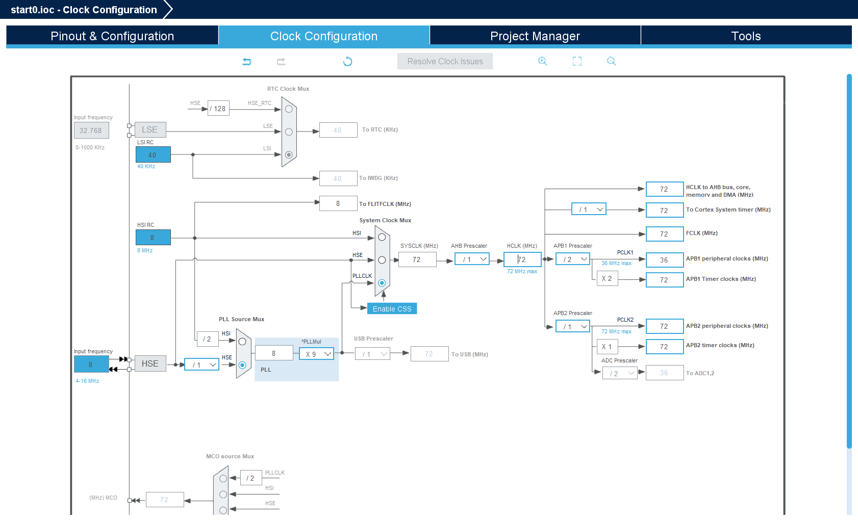Screen dimensions: 858x521
Task: Click the LSE input frequency 32.768 field
Action: click(91, 131)
